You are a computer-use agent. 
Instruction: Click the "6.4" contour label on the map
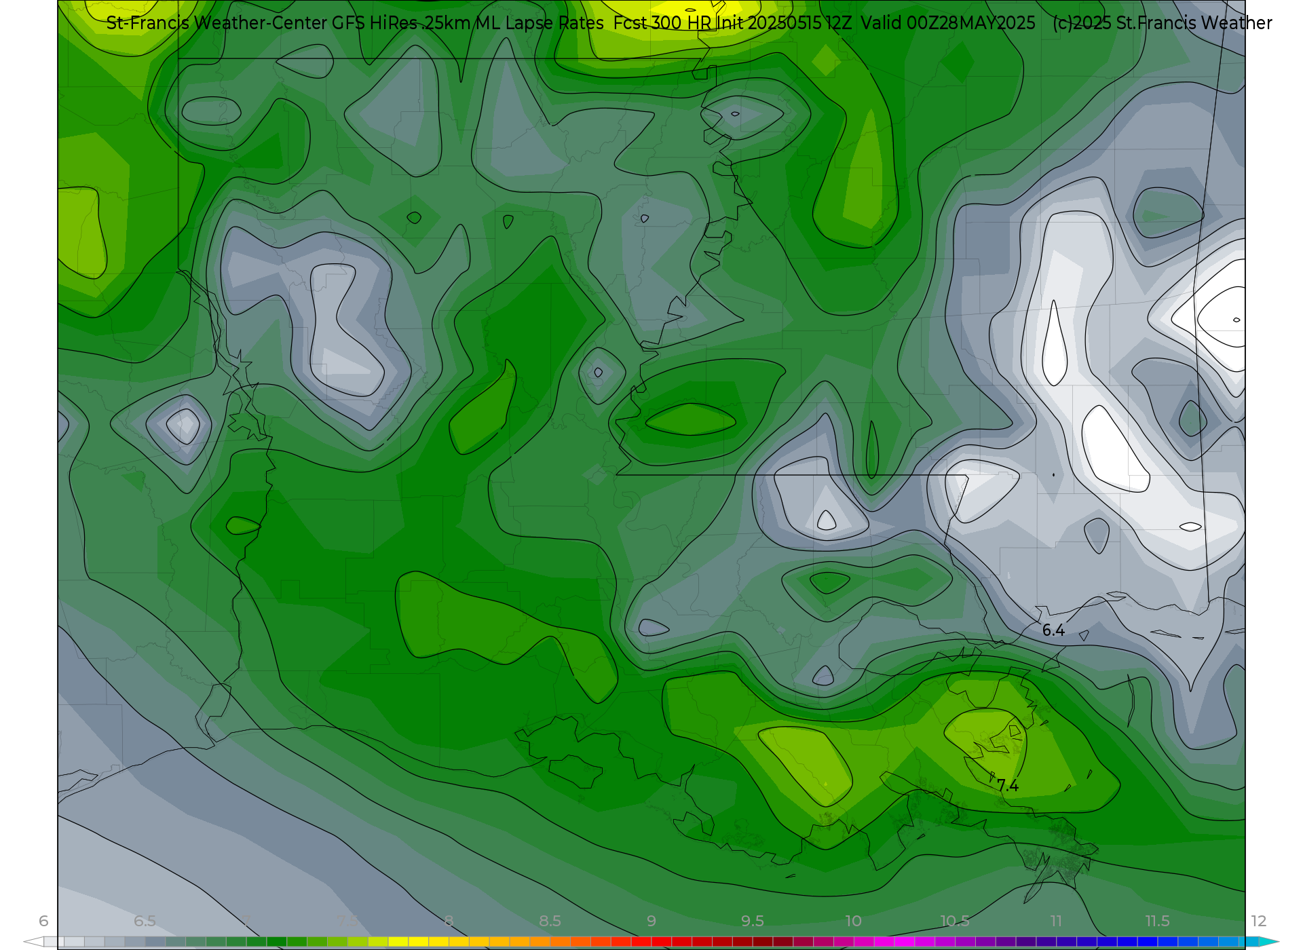(x=1053, y=630)
